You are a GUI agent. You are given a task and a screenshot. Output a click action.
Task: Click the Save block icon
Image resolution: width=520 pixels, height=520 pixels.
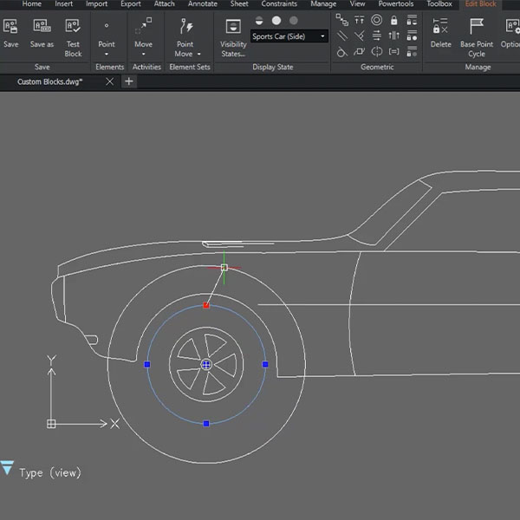pyautogui.click(x=11, y=27)
